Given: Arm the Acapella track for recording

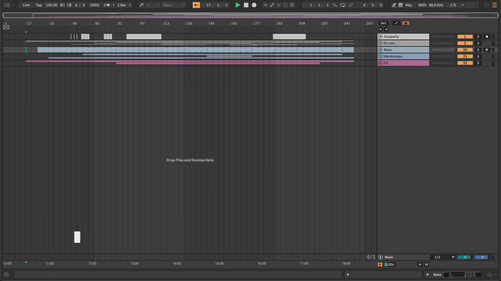Looking at the screenshot, I should pyautogui.click(x=487, y=37).
